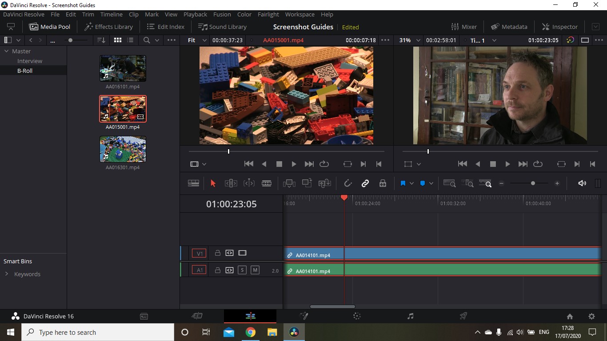Toggle loop in source viewer

click(x=324, y=164)
